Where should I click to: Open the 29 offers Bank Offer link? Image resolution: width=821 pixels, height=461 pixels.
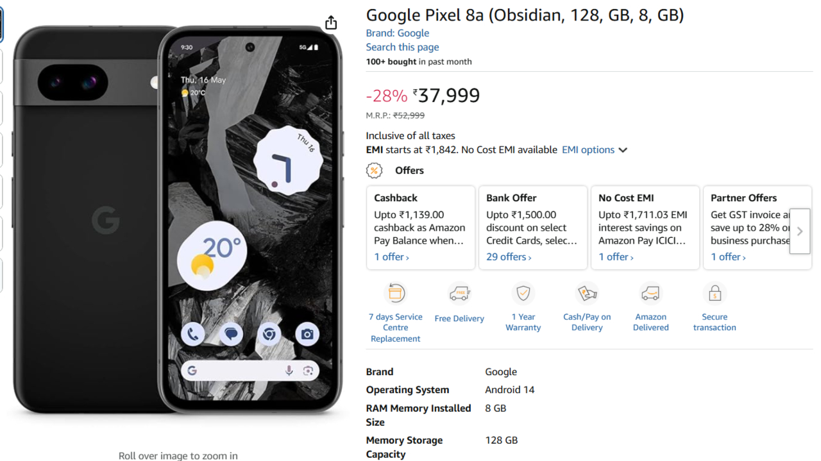point(509,257)
